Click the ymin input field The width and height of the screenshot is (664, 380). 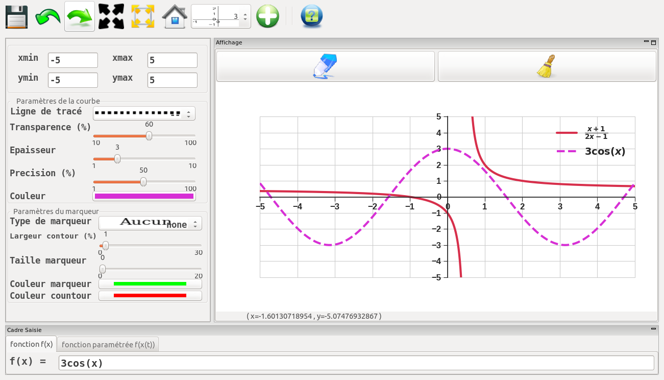click(x=73, y=80)
